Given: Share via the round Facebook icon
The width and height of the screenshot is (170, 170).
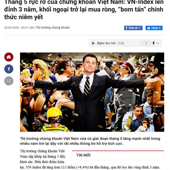Looking at the screenshot, I should coord(9,69).
